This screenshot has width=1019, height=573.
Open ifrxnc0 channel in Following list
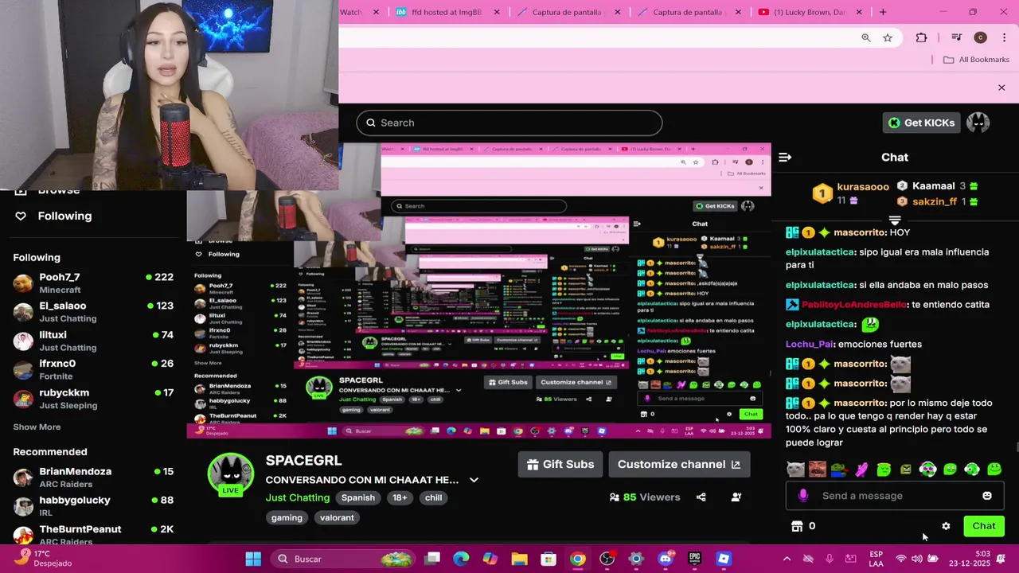click(93, 370)
